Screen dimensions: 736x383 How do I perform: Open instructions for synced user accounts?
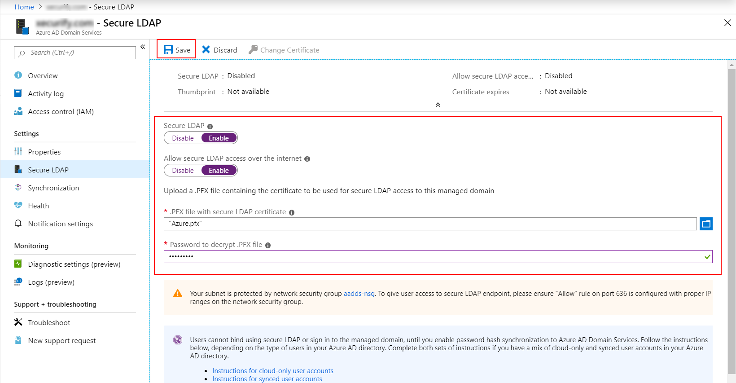(267, 379)
